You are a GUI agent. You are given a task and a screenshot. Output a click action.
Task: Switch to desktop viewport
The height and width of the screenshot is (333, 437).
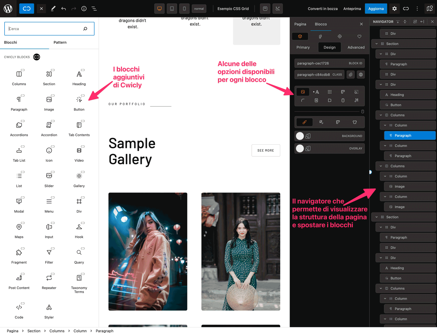[x=159, y=9]
